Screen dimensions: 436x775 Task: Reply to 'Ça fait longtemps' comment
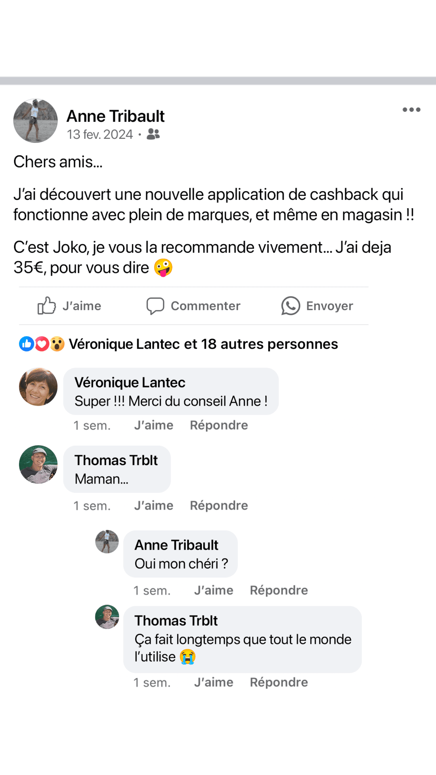pos(279,682)
